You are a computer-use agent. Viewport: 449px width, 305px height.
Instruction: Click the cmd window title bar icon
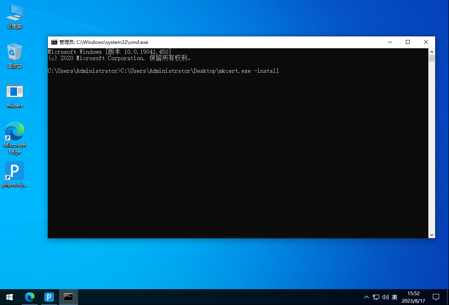(x=54, y=42)
